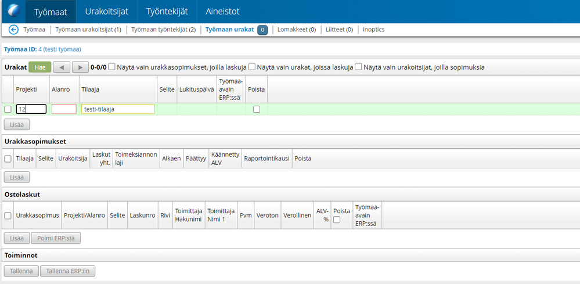The width and height of the screenshot is (580, 284).
Task: Click the Tallenna ERP:iin button
Action: [x=67, y=271]
